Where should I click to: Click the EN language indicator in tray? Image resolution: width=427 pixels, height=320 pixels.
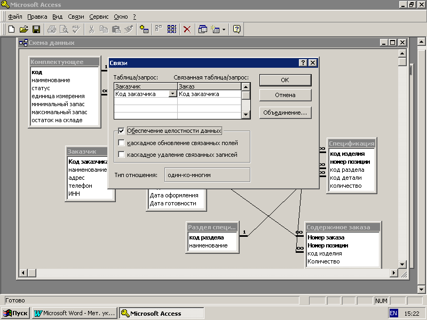(x=393, y=313)
